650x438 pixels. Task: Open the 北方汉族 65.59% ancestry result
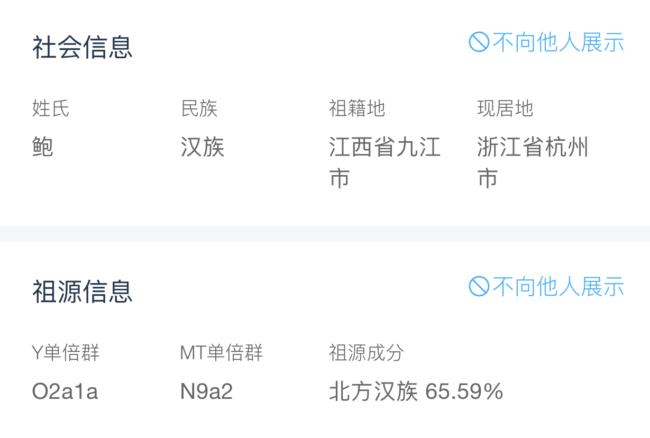(416, 391)
